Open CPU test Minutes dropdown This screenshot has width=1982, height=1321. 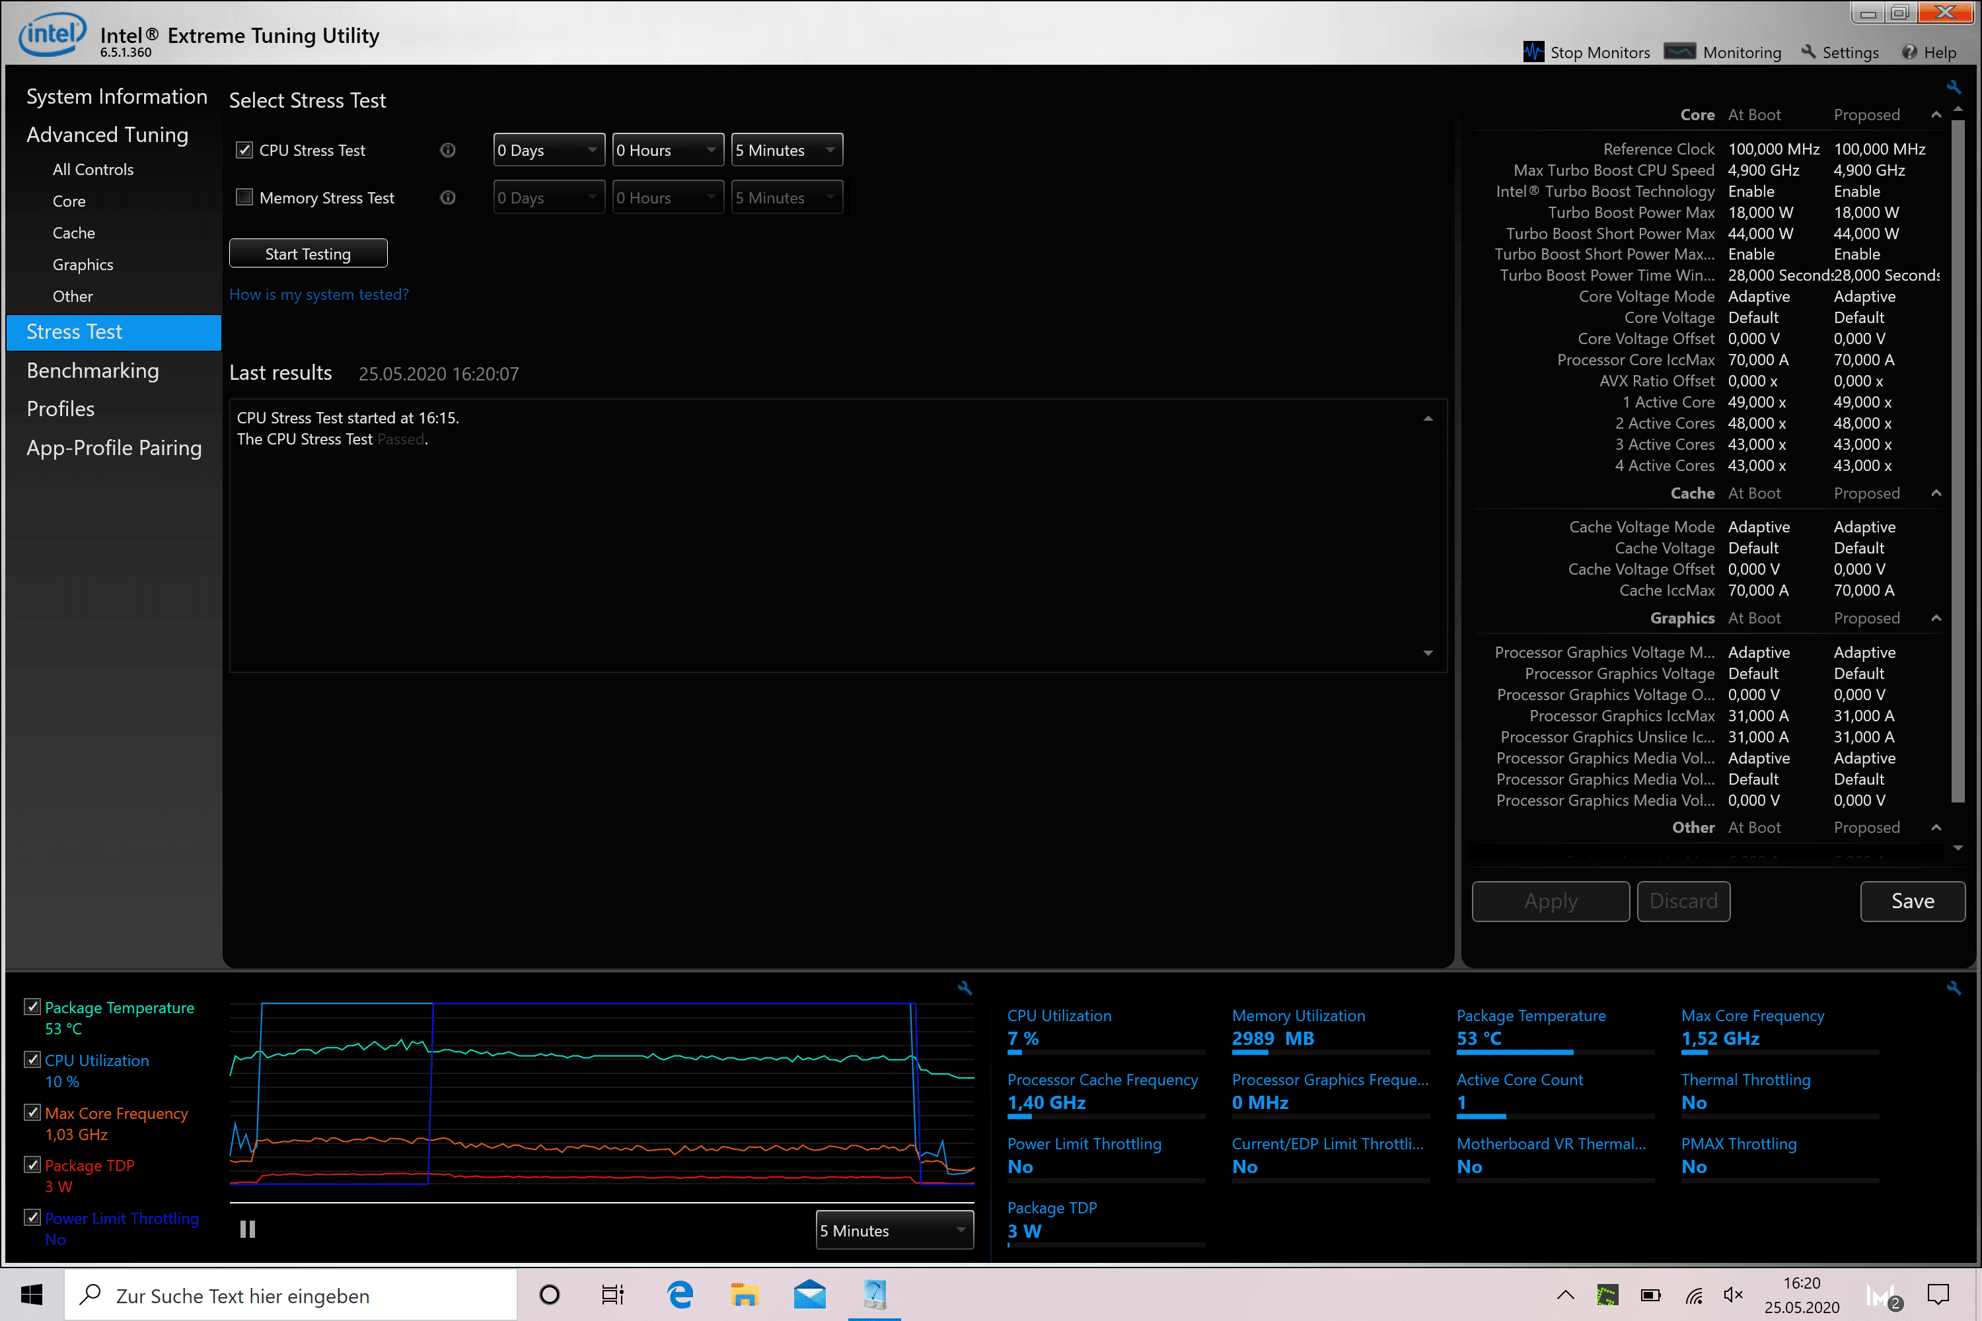786,150
